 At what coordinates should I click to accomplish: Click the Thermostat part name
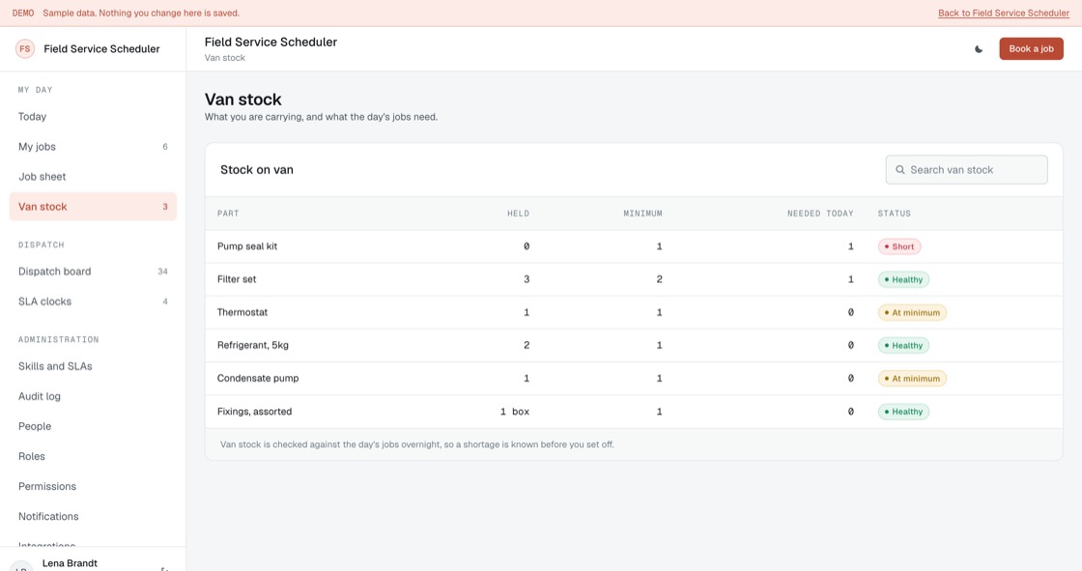pos(242,313)
